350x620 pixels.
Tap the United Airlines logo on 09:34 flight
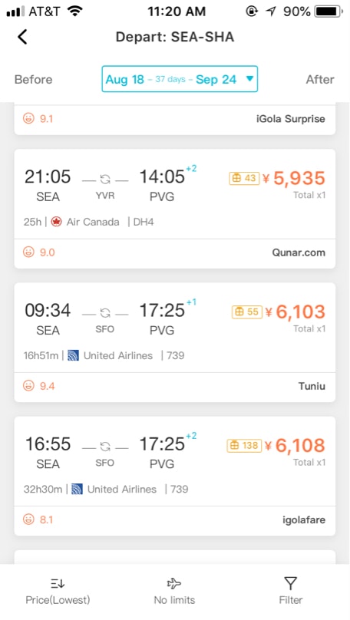point(73,355)
